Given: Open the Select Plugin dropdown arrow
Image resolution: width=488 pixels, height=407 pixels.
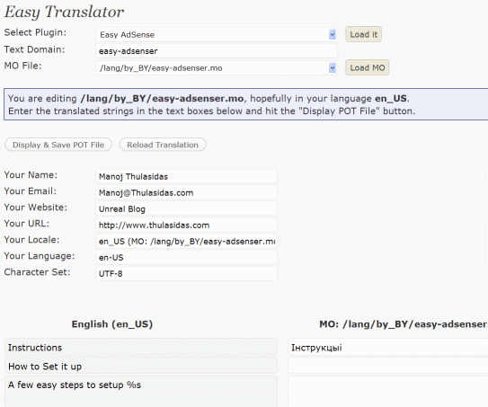Looking at the screenshot, I should pyautogui.click(x=333, y=34).
